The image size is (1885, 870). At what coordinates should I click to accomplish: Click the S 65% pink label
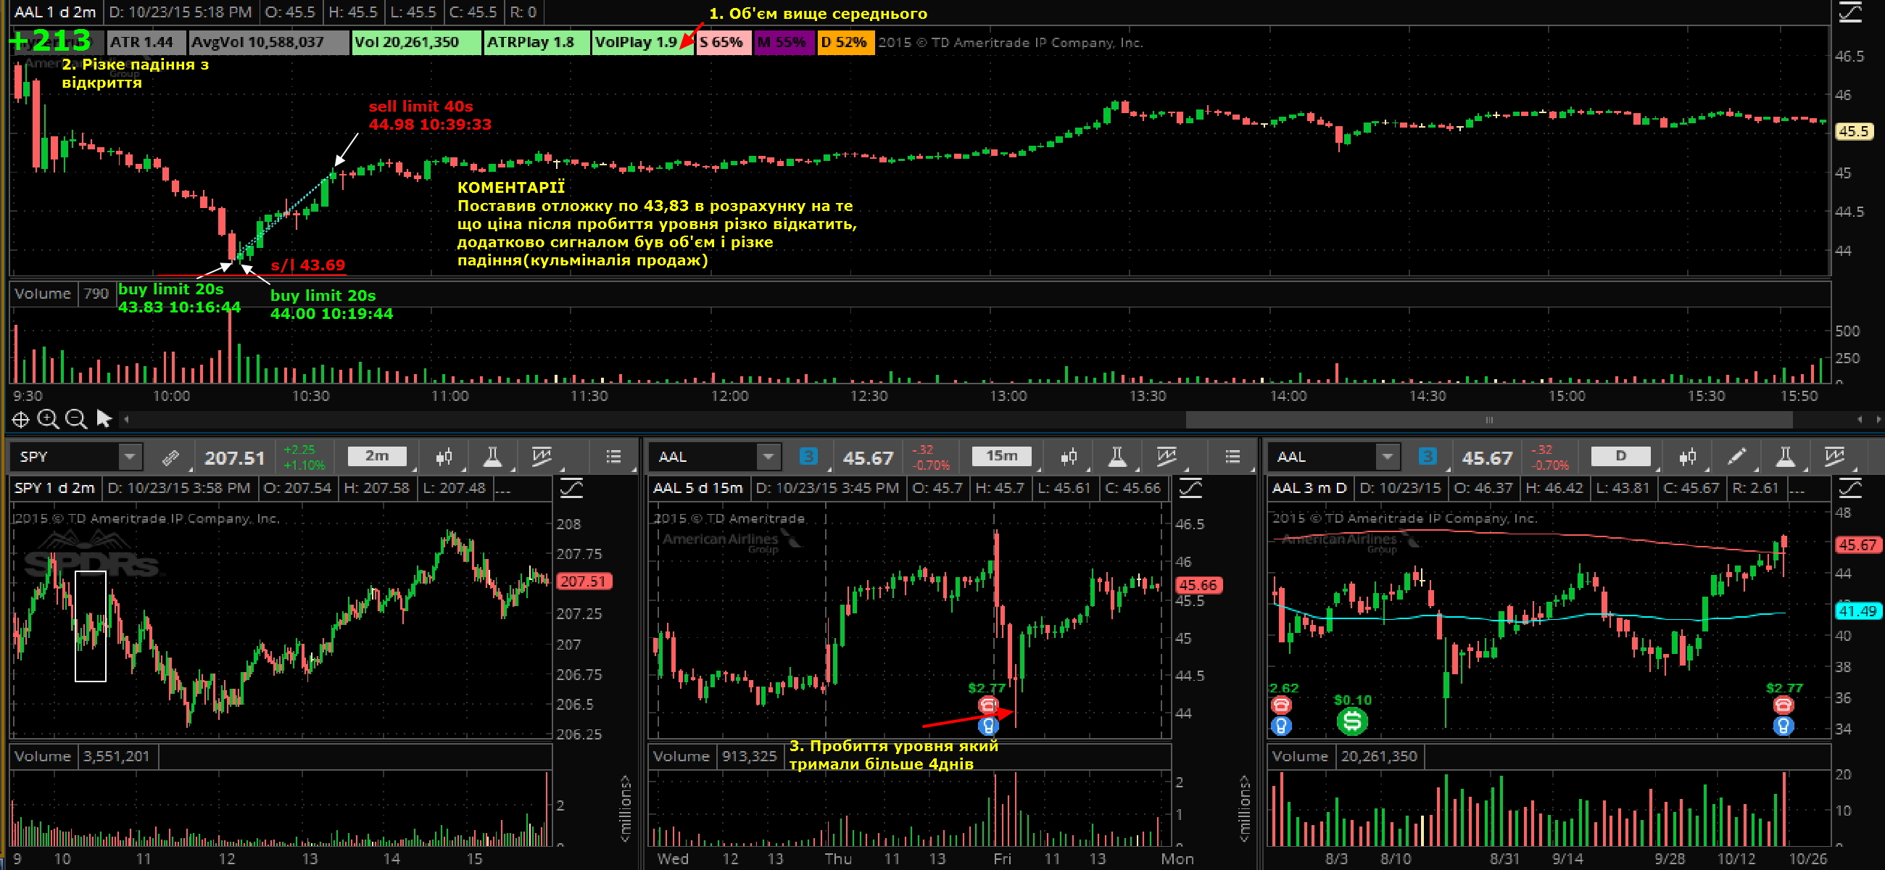[x=724, y=43]
